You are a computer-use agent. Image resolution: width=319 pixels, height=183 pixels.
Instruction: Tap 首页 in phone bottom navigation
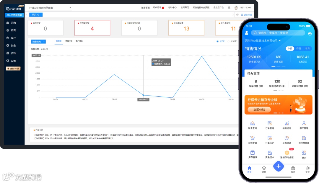249,169
